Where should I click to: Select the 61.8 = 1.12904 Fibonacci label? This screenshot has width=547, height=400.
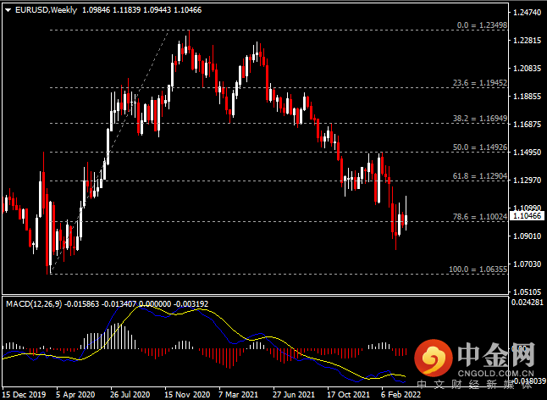tap(480, 176)
